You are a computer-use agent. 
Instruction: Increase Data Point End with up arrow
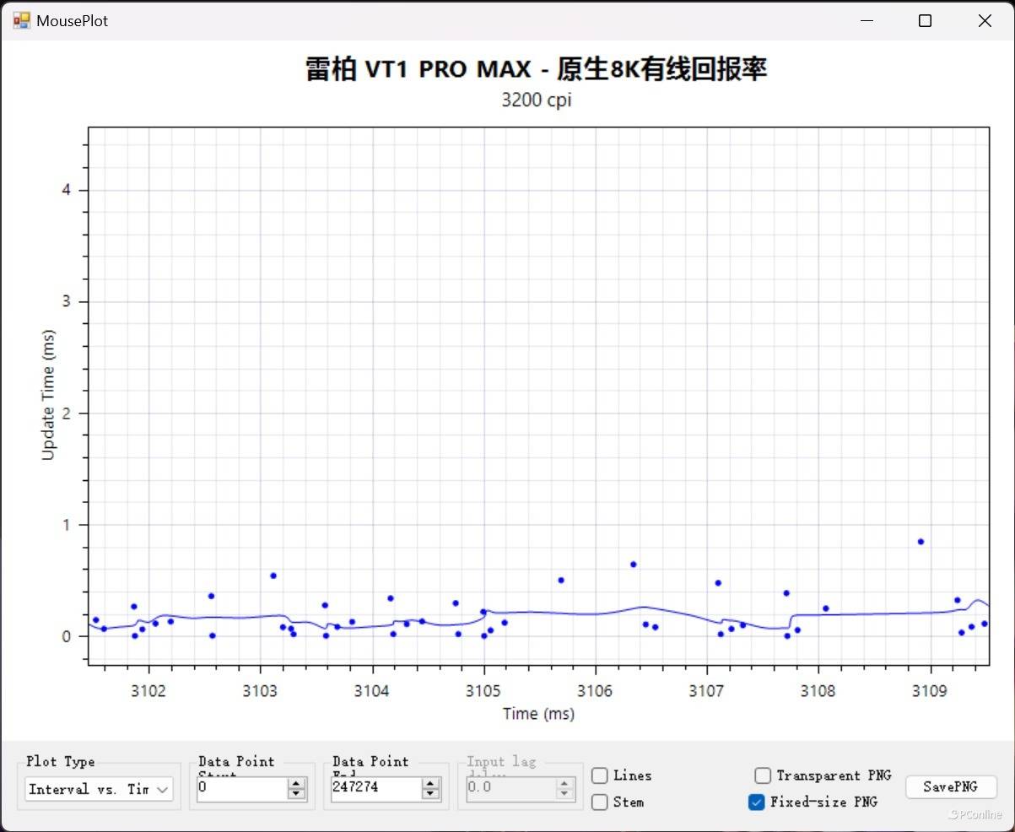click(431, 783)
